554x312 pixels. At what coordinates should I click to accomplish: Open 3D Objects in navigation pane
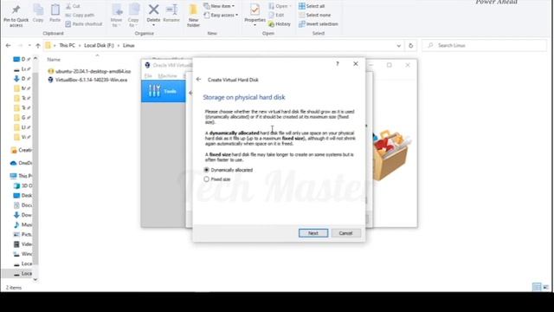[23, 185]
